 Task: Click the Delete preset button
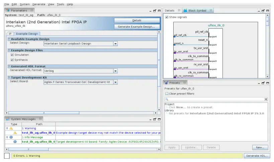[x=211, y=147]
